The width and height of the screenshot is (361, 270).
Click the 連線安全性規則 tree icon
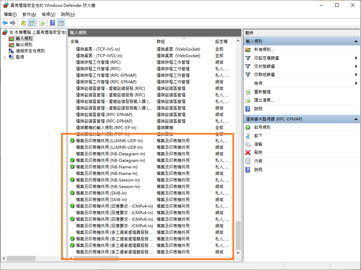[11, 51]
